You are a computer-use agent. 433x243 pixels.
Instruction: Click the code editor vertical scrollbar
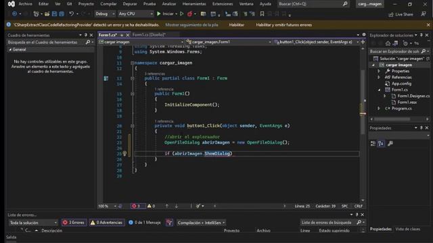(363, 102)
